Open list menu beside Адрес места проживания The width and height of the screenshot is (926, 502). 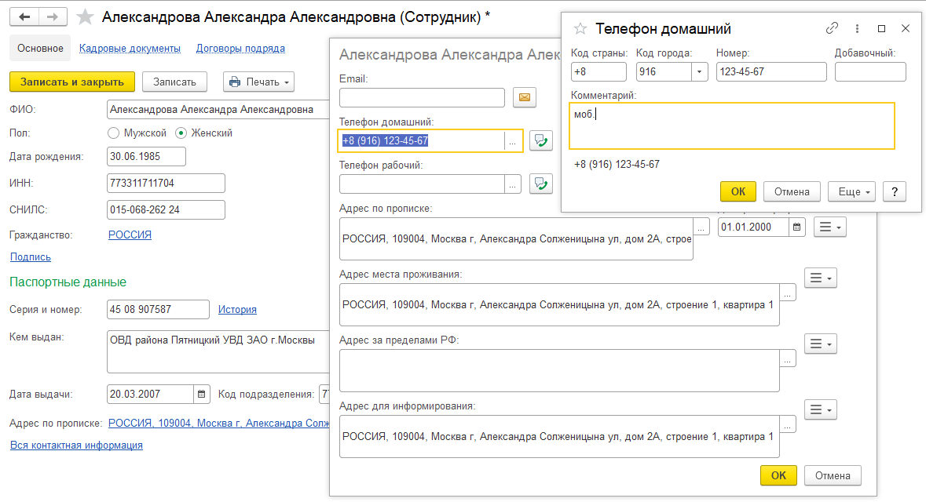[821, 278]
